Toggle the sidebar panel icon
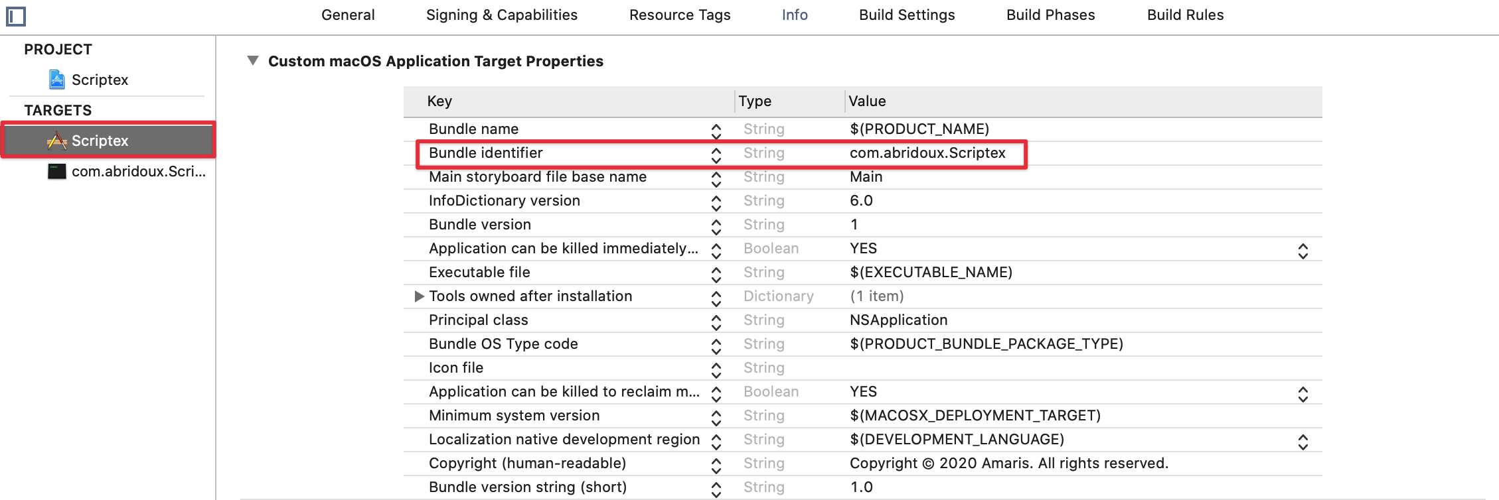The width and height of the screenshot is (1499, 500). point(15,16)
